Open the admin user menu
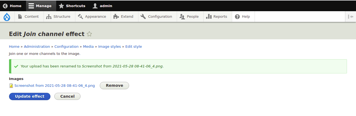Screen dimensions: 356x116 (x=102, y=6)
